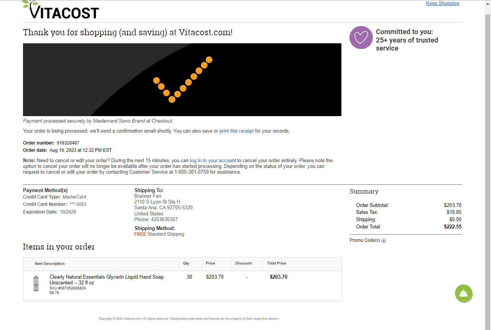Select the Sales Tax amount $18.85
Viewport: 491px width, 330px height.
454,212
